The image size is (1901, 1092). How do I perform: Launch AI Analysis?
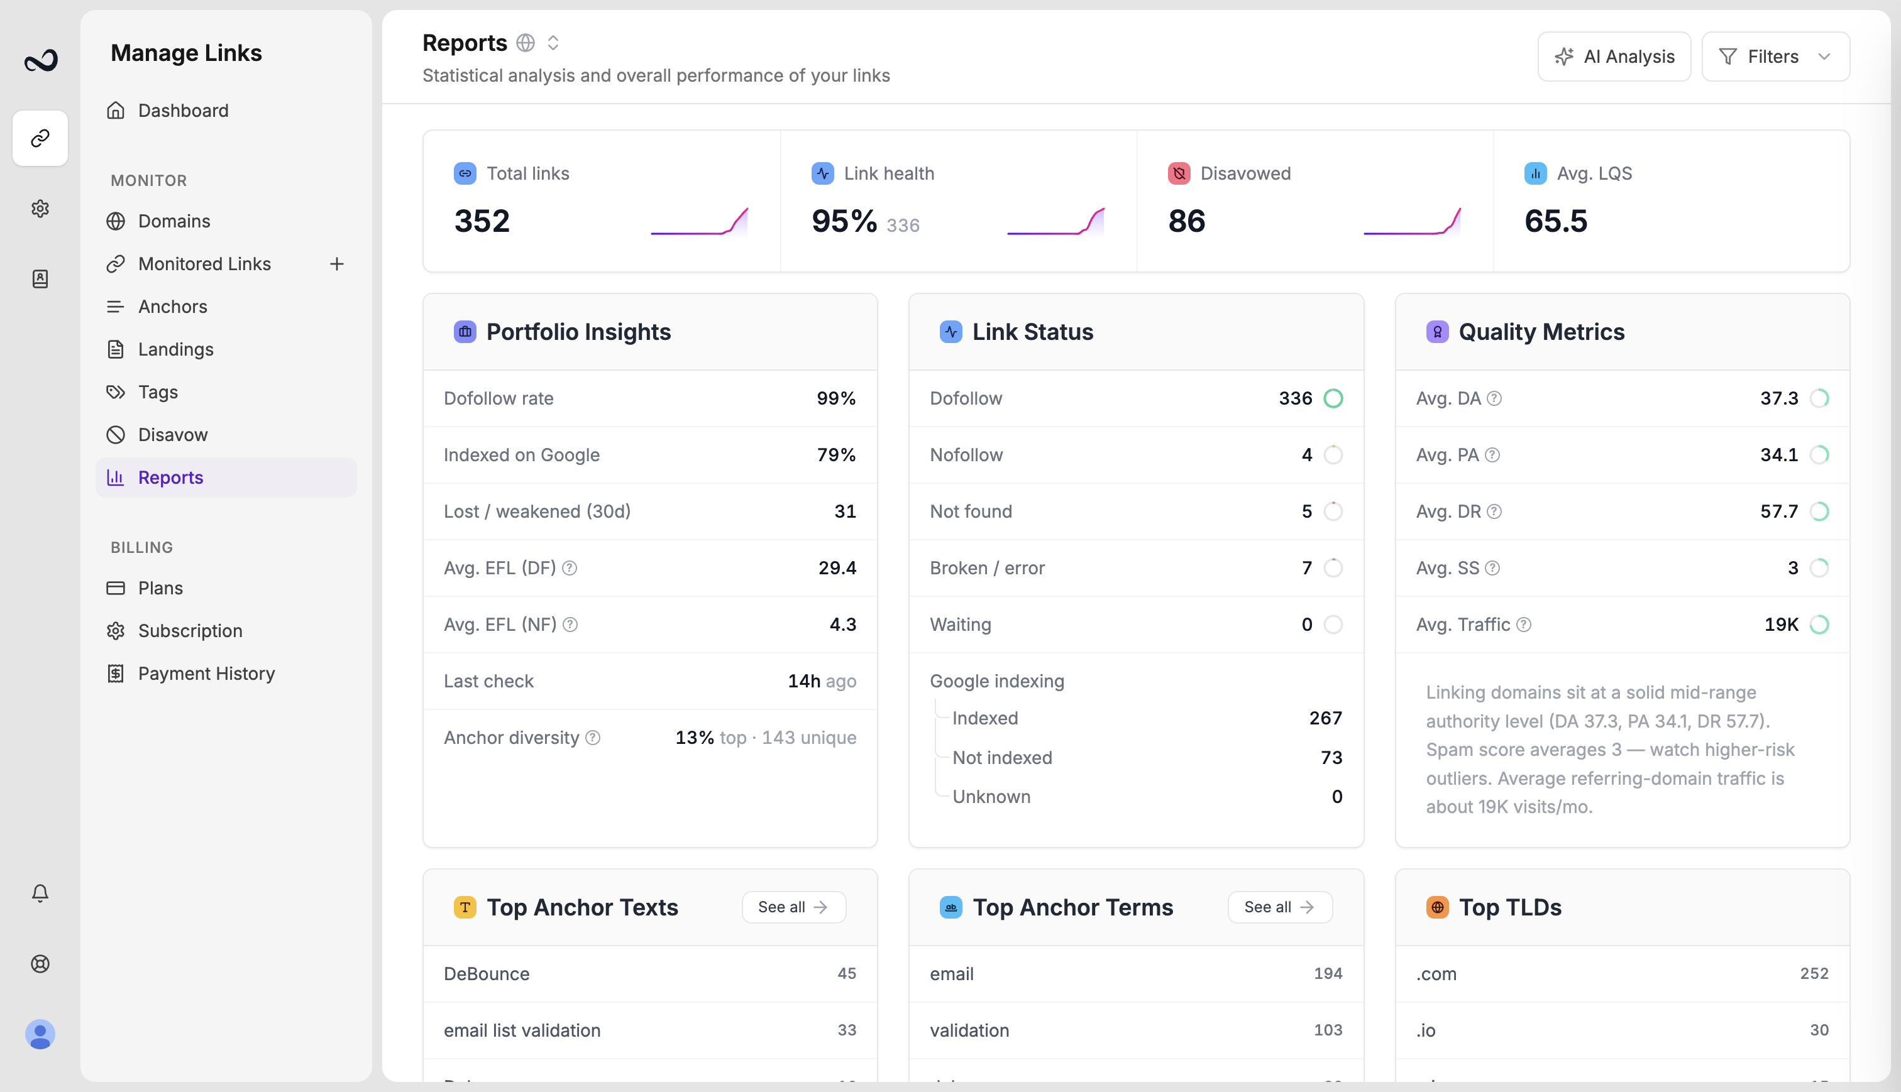pos(1614,57)
